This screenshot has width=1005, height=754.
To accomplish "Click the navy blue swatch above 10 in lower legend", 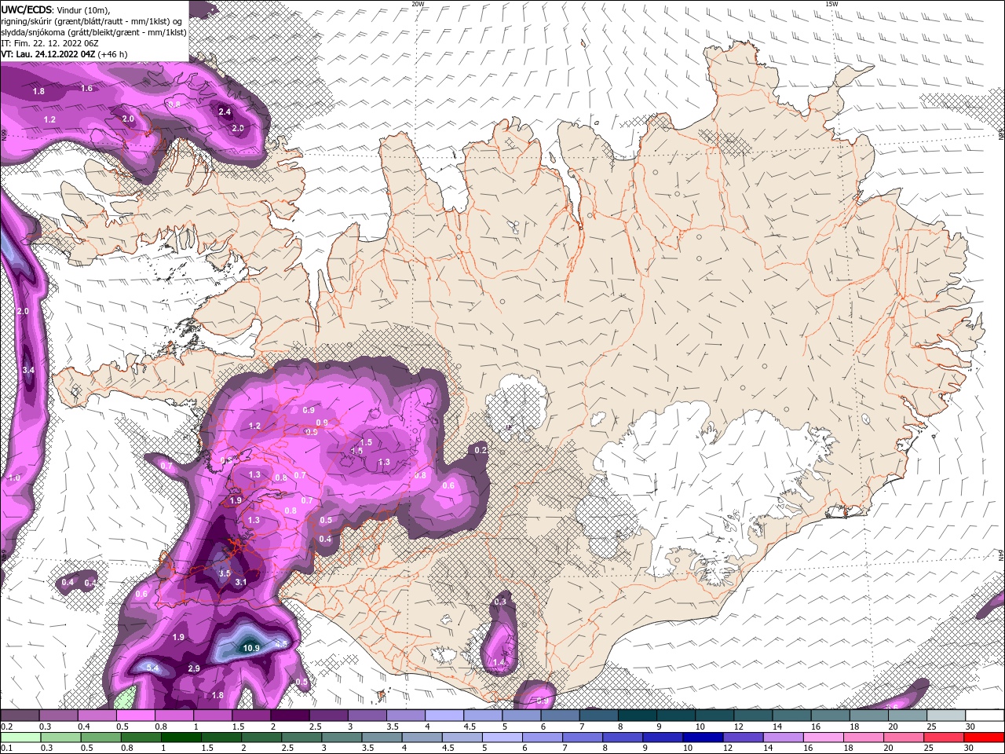I will click(x=703, y=738).
